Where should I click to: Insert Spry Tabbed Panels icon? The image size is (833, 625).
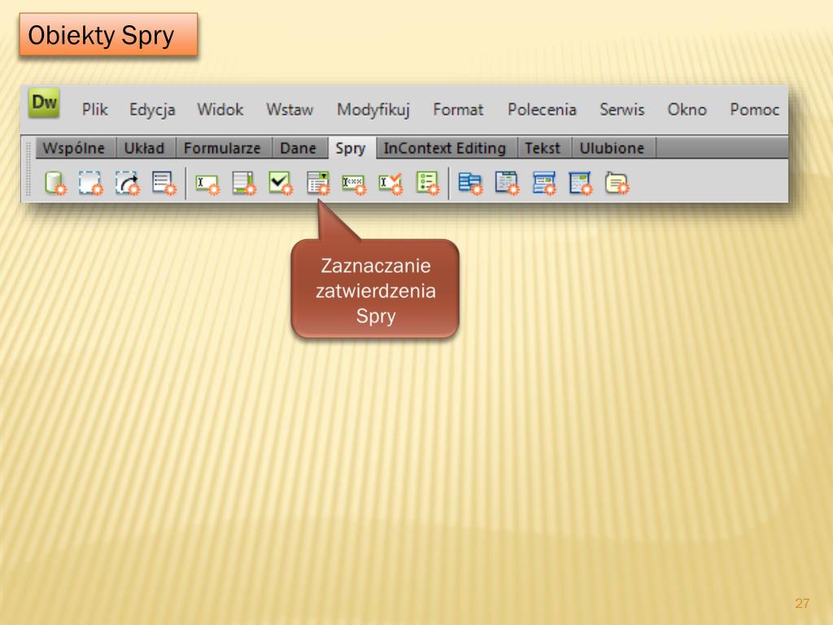[x=507, y=183]
